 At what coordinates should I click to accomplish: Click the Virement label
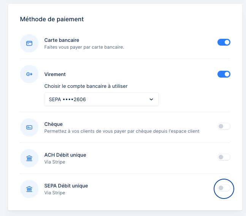tap(55, 75)
